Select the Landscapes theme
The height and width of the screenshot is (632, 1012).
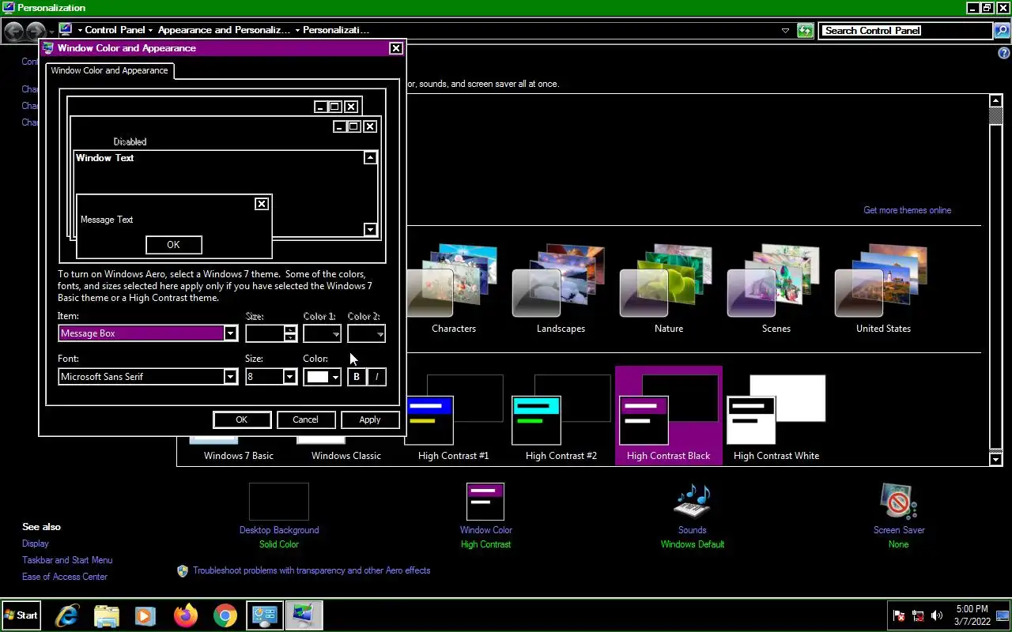pyautogui.click(x=561, y=289)
